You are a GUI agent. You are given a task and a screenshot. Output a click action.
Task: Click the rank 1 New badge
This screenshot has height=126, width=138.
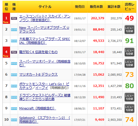click(6, 18)
